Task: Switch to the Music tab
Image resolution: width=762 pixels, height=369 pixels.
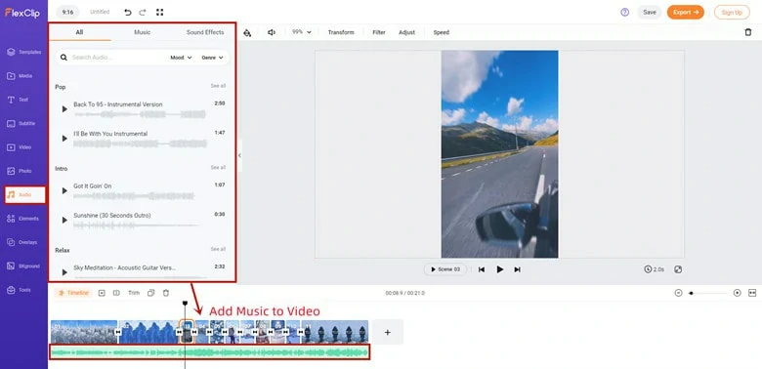Action: [x=142, y=32]
